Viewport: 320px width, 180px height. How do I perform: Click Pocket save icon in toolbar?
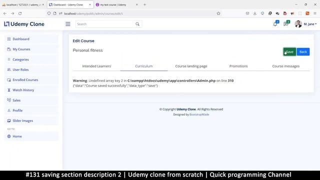[x=247, y=13]
